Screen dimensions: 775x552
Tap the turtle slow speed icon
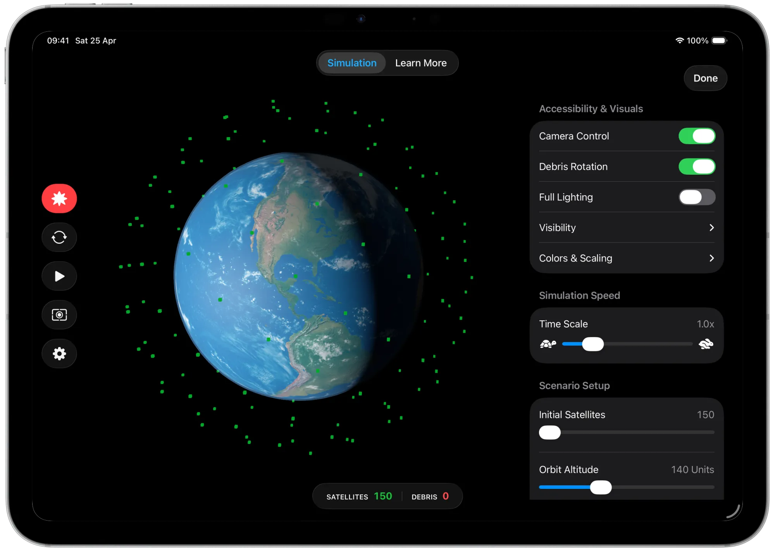pyautogui.click(x=548, y=344)
